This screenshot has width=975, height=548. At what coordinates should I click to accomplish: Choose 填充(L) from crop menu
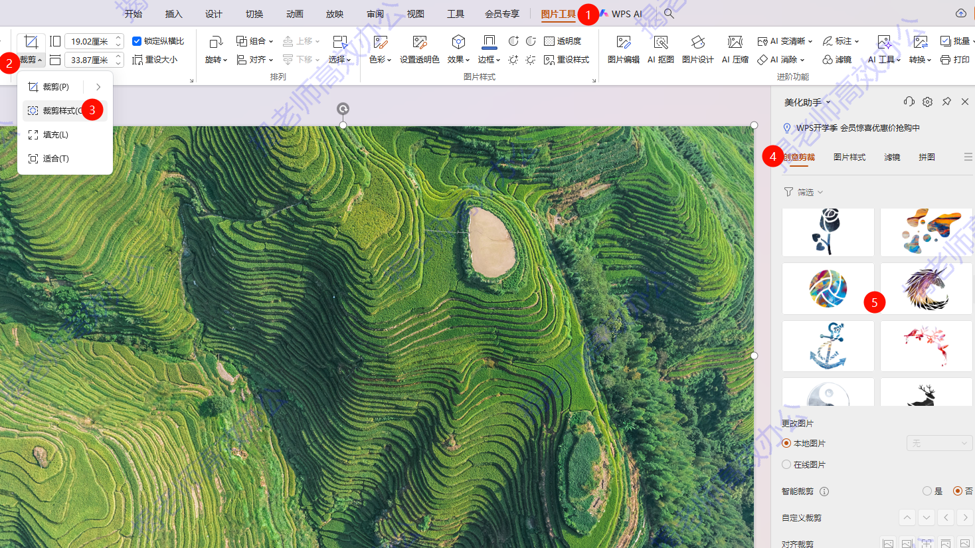(x=55, y=135)
